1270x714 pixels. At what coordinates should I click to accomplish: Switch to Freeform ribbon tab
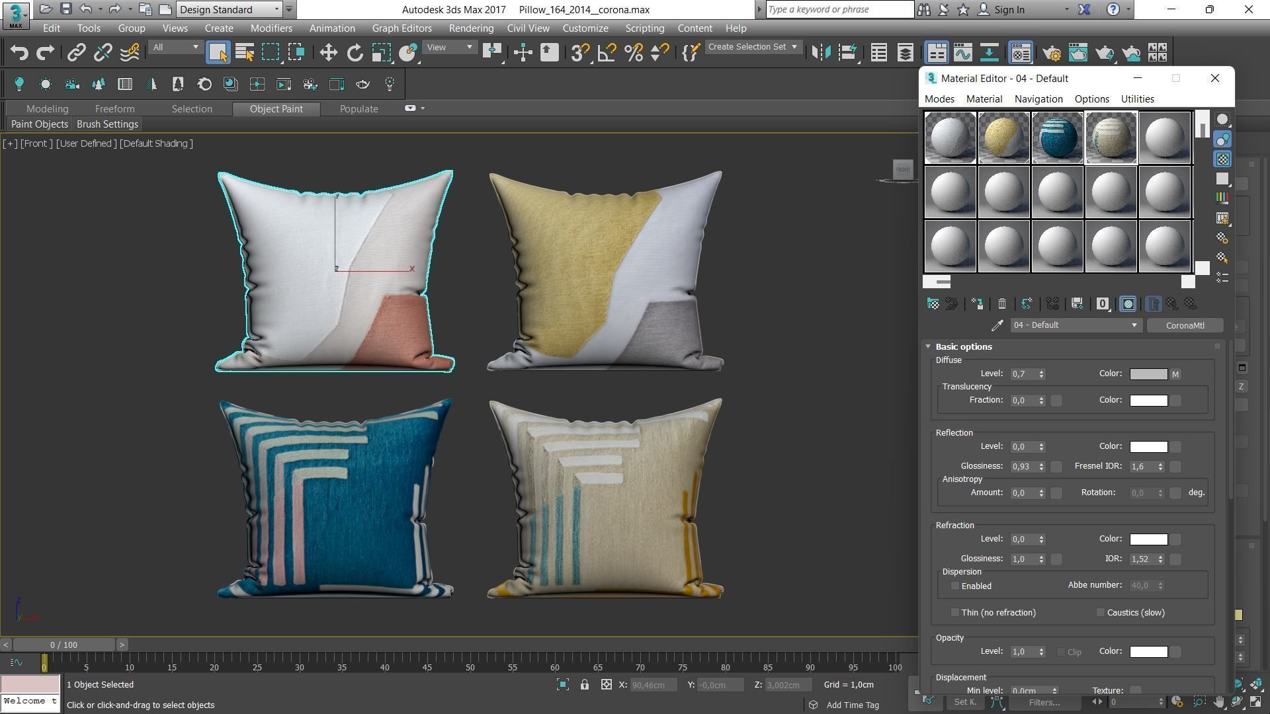tap(114, 109)
